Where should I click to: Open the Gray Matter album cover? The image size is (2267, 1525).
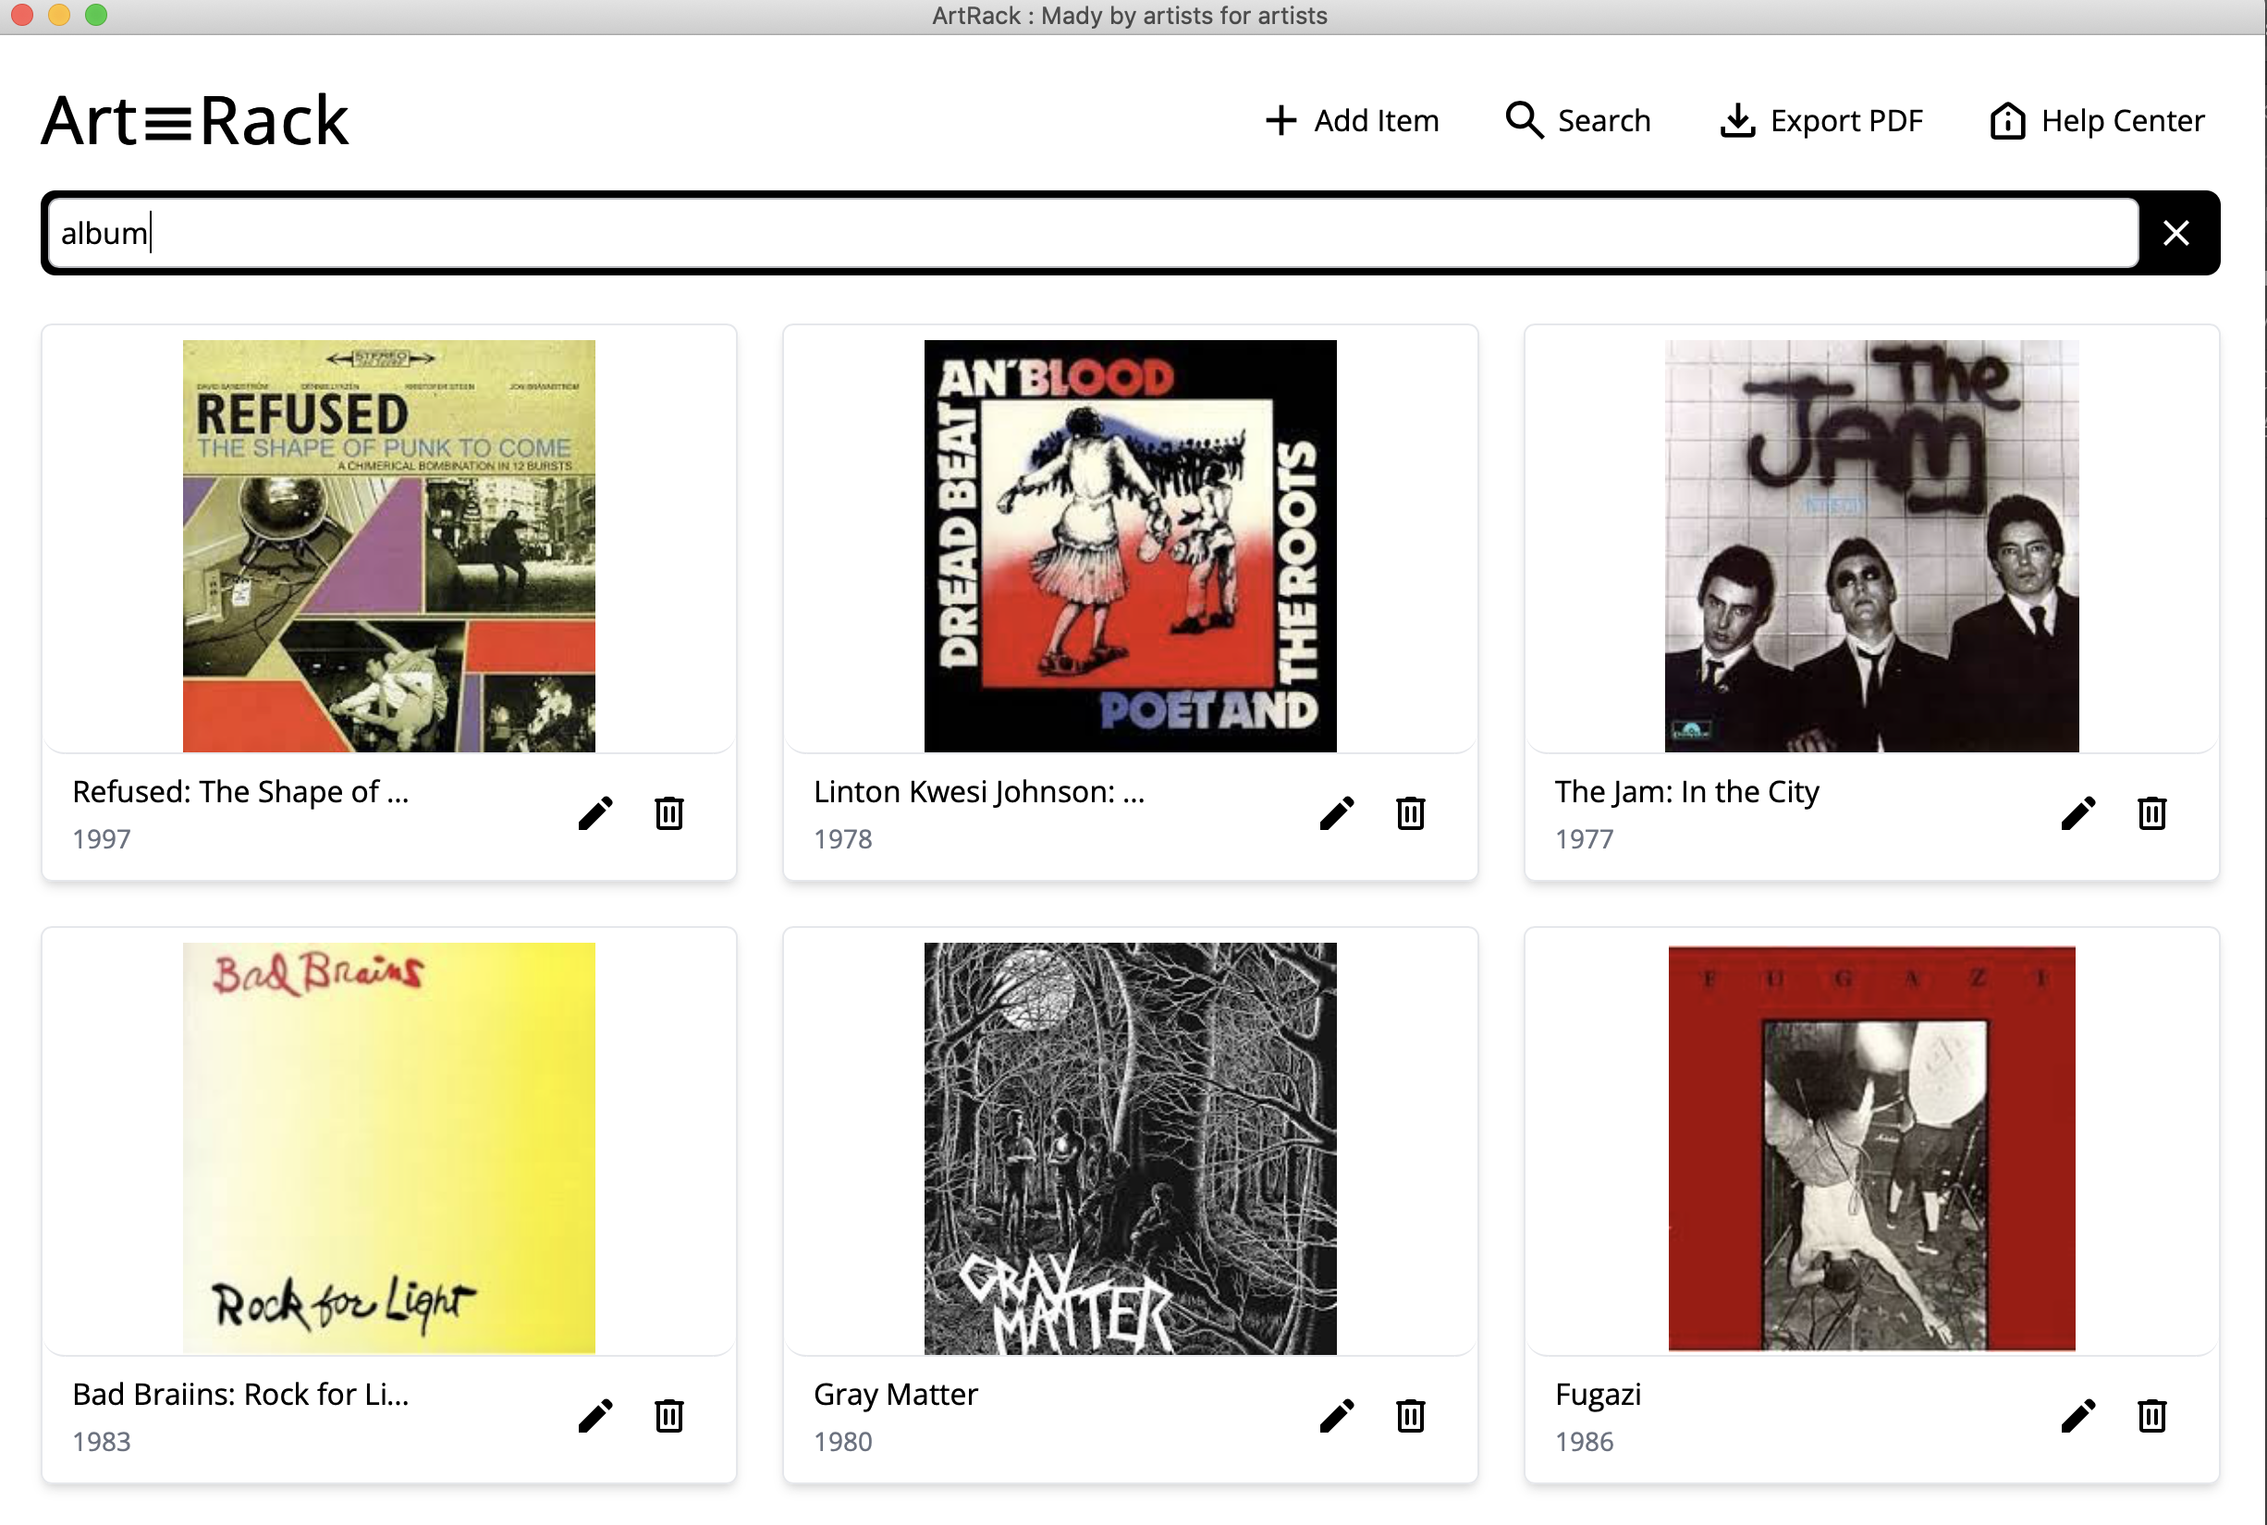click(1131, 1148)
